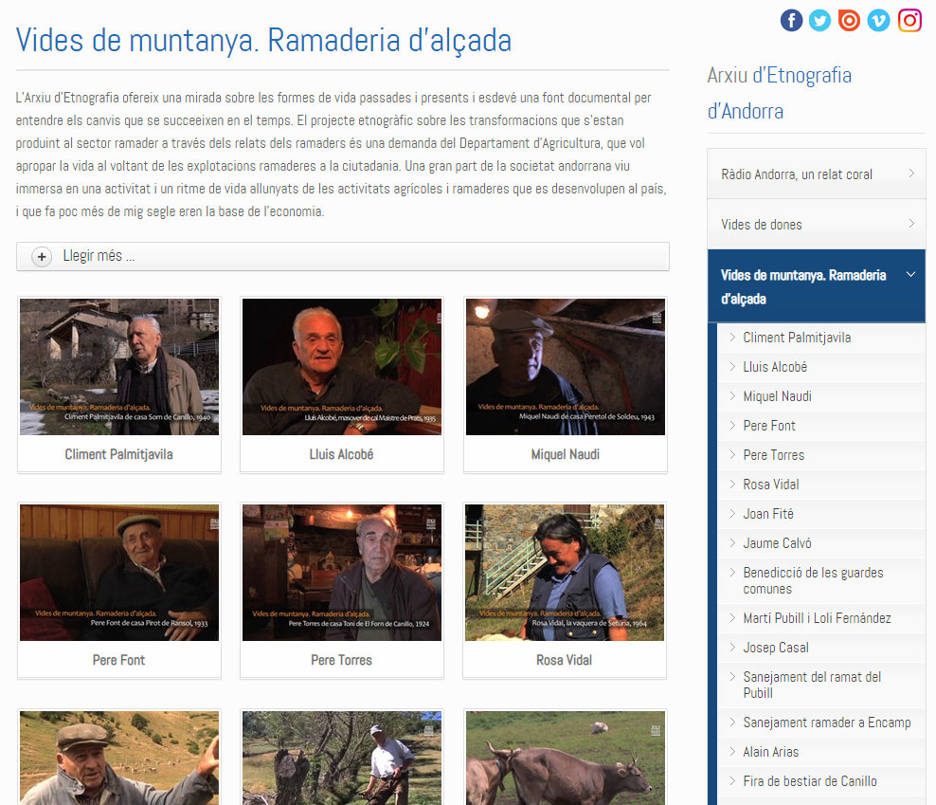
Task: Click the plus icon beside Llegir més
Action: tap(42, 256)
